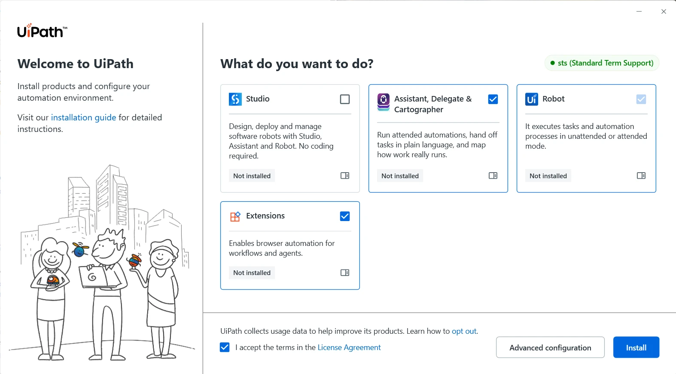This screenshot has width=676, height=374.
Task: Click the Extensions card title
Action: (265, 216)
